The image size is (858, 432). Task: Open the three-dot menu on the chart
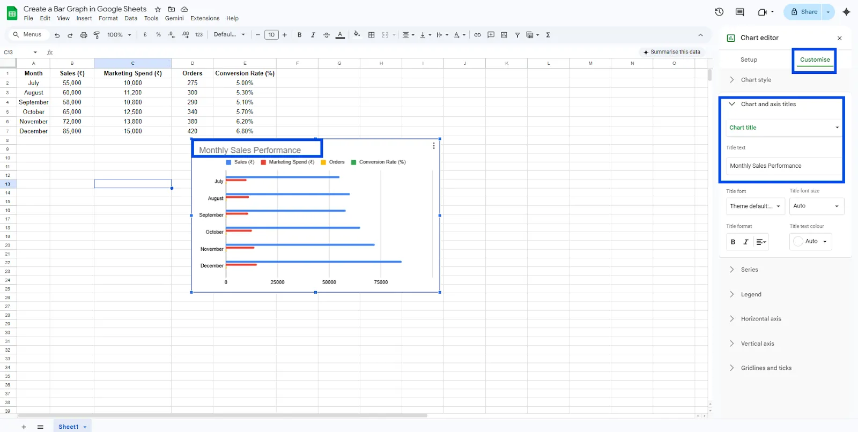click(434, 146)
